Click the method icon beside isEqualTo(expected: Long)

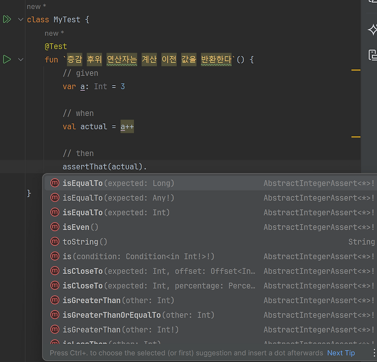click(54, 183)
